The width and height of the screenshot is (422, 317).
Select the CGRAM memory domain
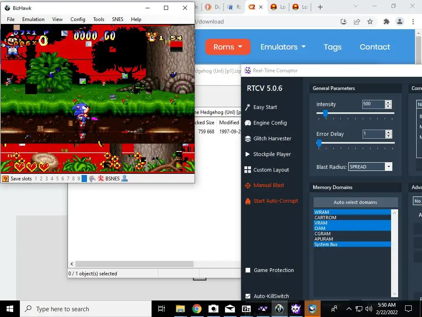(352, 234)
